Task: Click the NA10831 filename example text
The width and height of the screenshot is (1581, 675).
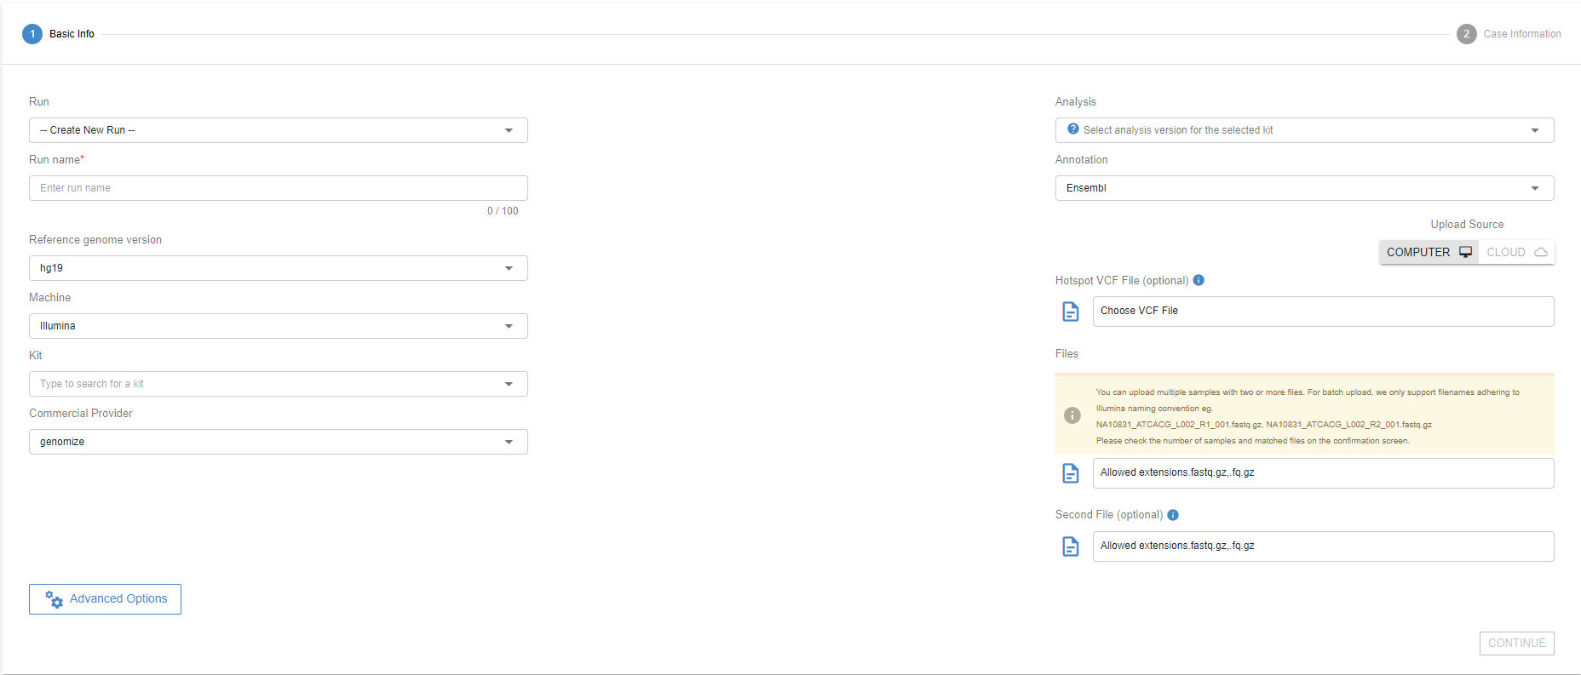Action: (1264, 425)
